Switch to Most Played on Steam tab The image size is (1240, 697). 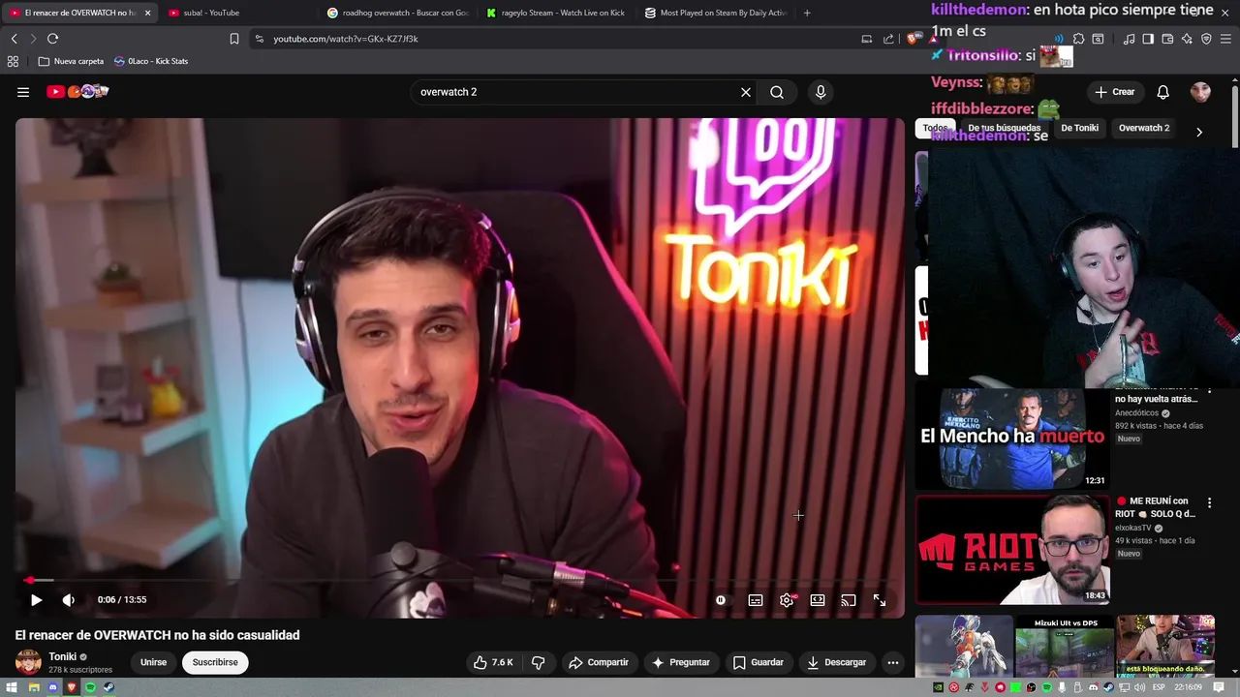(715, 13)
